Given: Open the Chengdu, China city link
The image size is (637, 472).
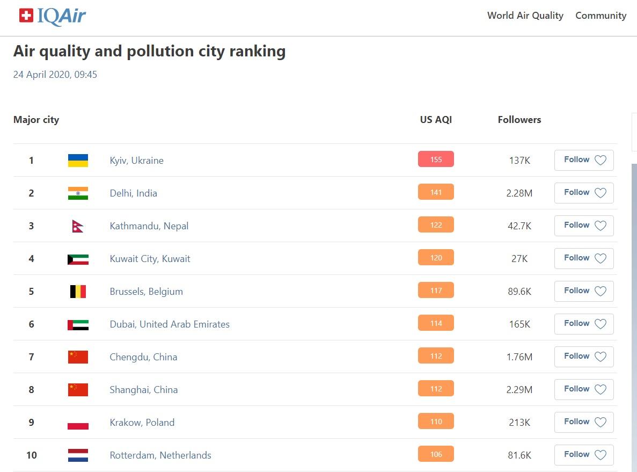Looking at the screenshot, I should [x=143, y=357].
